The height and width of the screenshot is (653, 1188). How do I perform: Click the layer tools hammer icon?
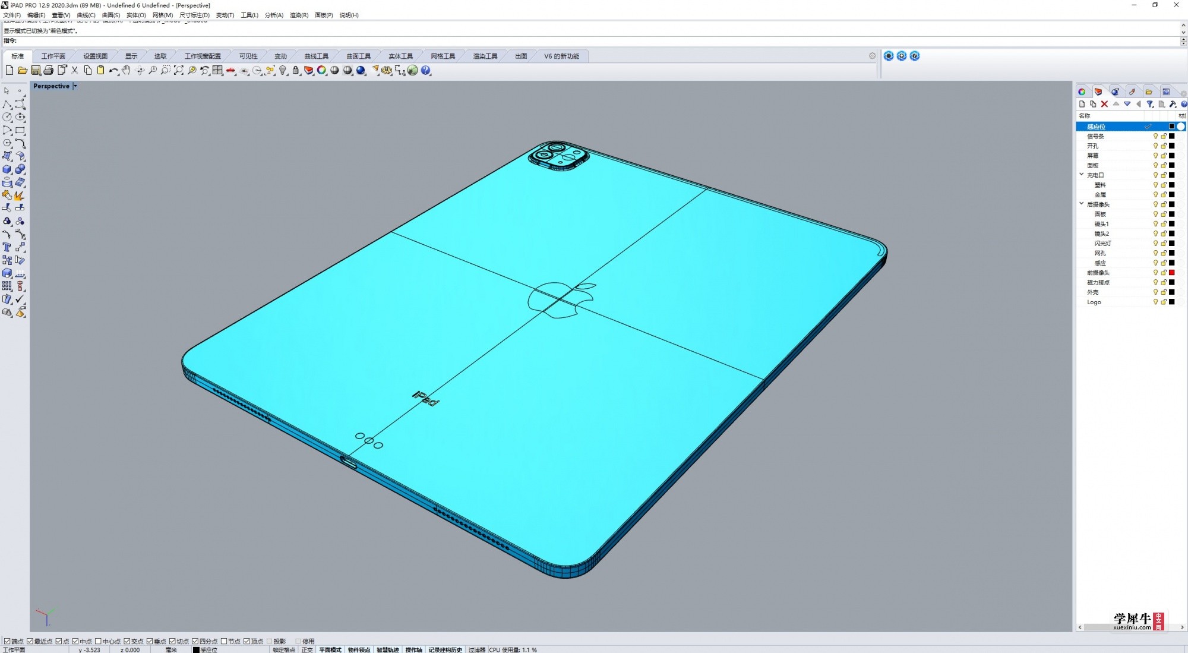point(1173,104)
